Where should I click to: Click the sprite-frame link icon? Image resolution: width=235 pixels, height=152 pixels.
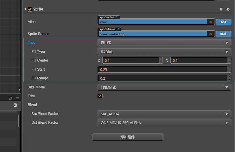pos(117,29)
